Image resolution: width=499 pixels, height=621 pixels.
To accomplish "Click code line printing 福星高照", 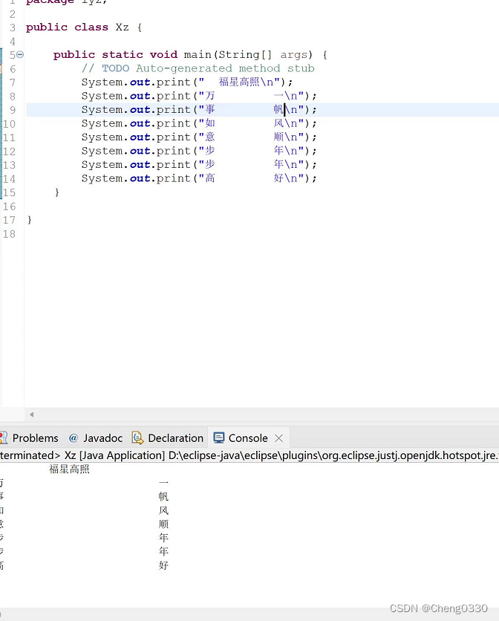I will 187,82.
